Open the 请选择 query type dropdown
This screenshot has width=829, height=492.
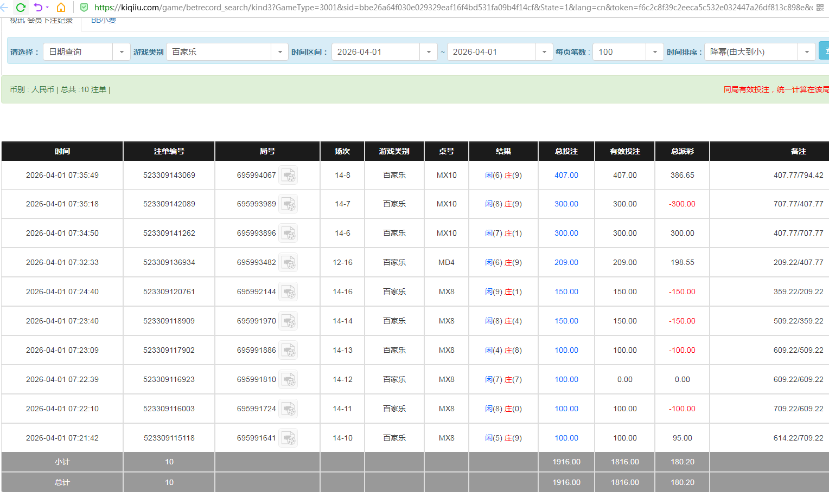(x=122, y=51)
